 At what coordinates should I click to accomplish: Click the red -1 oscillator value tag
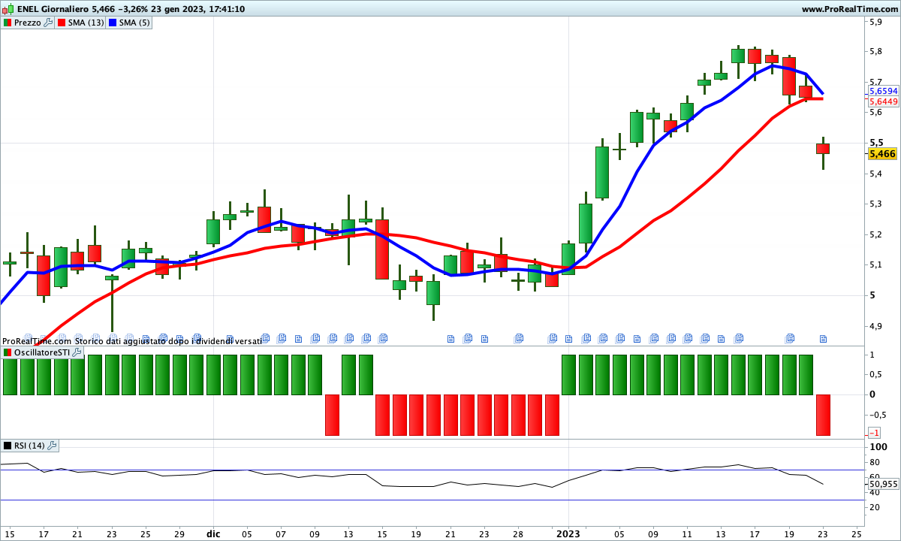(x=874, y=434)
